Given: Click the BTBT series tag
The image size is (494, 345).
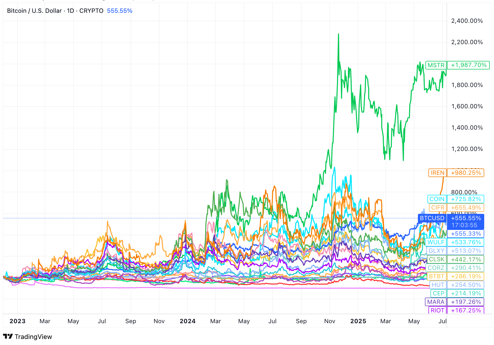Looking at the screenshot, I should (436, 276).
